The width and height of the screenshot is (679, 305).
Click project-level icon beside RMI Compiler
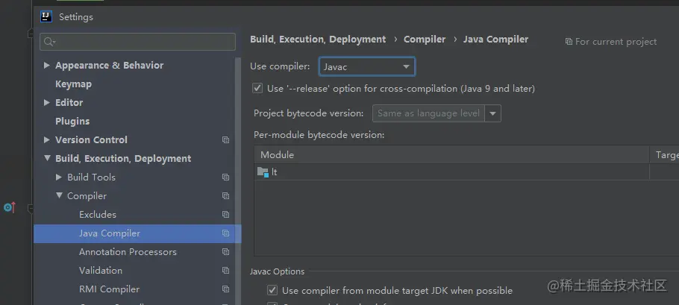coord(225,289)
